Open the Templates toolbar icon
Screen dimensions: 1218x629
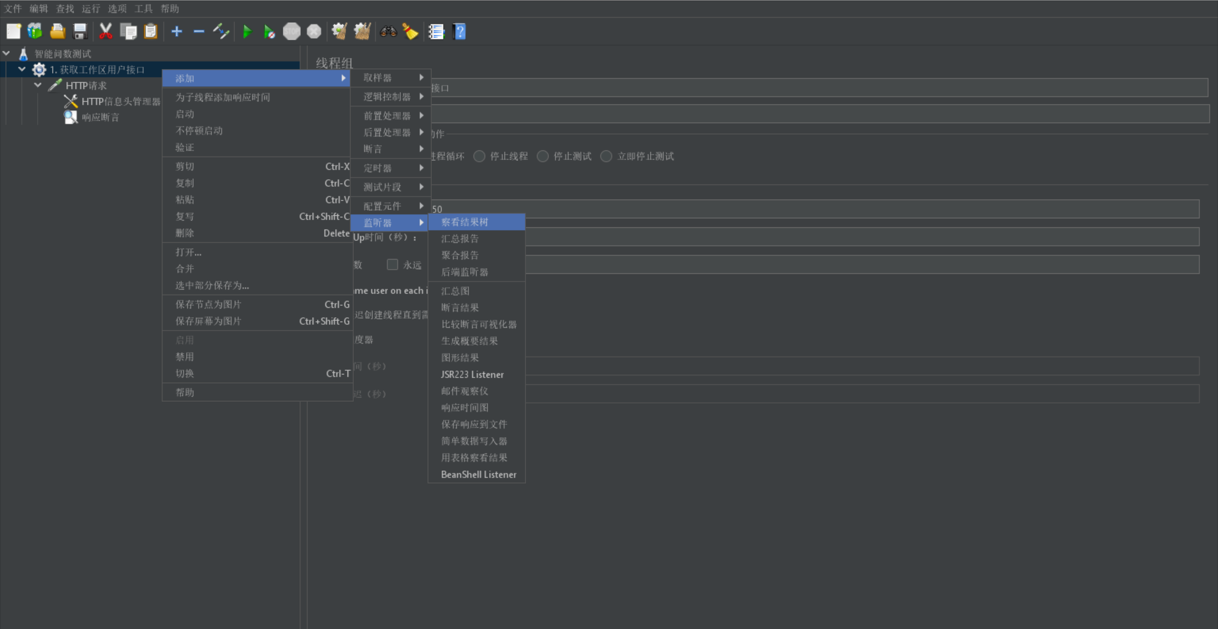click(x=35, y=31)
